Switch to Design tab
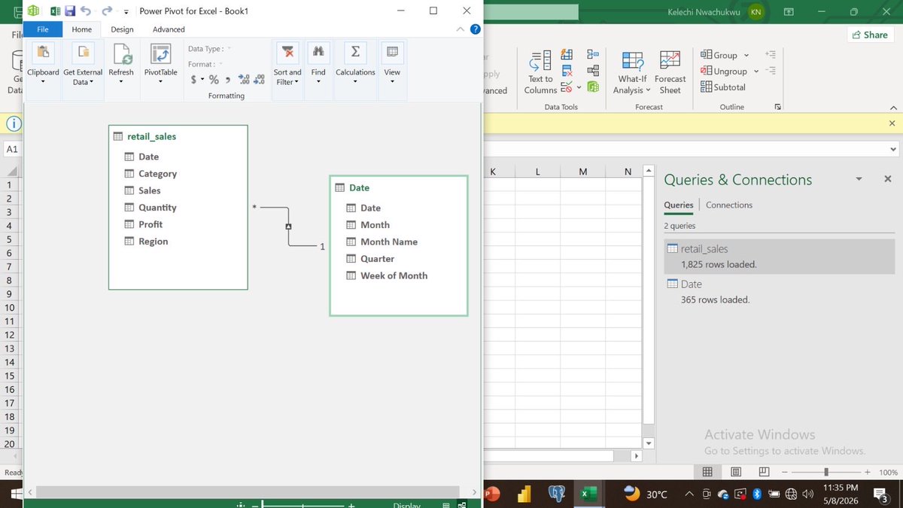Viewport: 903px width, 508px height. [x=122, y=29]
